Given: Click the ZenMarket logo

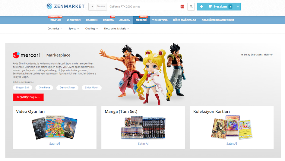Looking at the screenshot, I should (x=65, y=6).
